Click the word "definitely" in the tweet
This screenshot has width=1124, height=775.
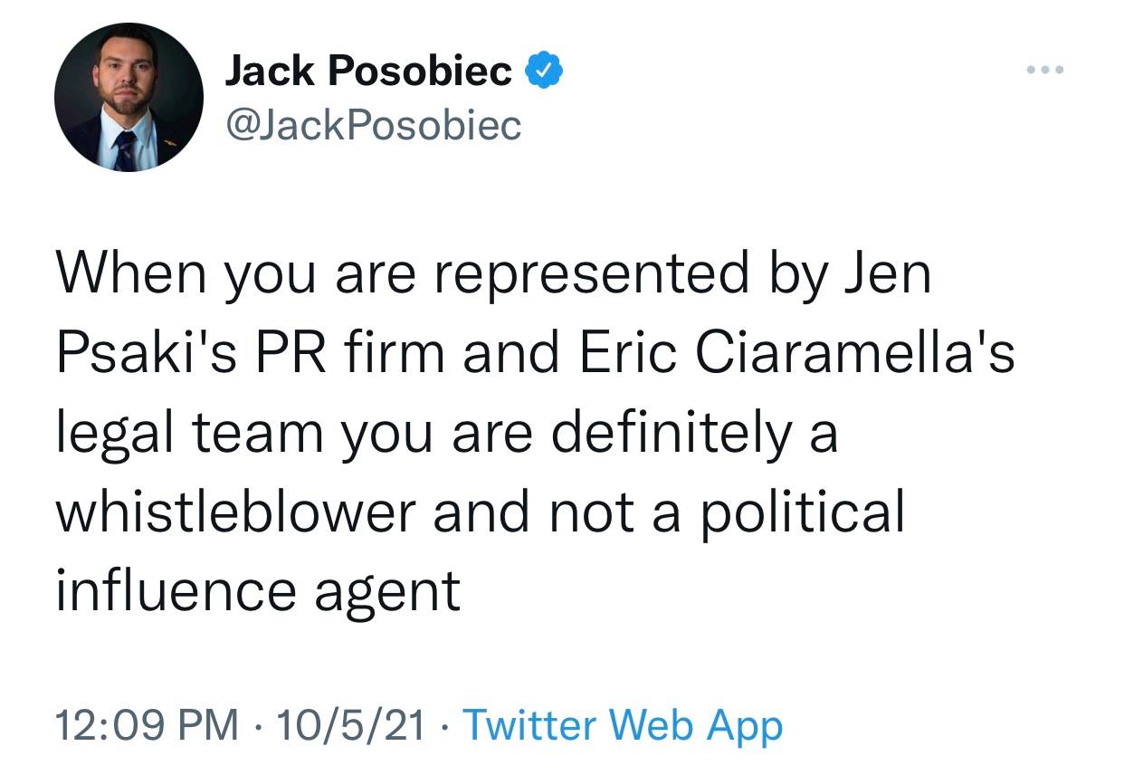[x=670, y=432]
